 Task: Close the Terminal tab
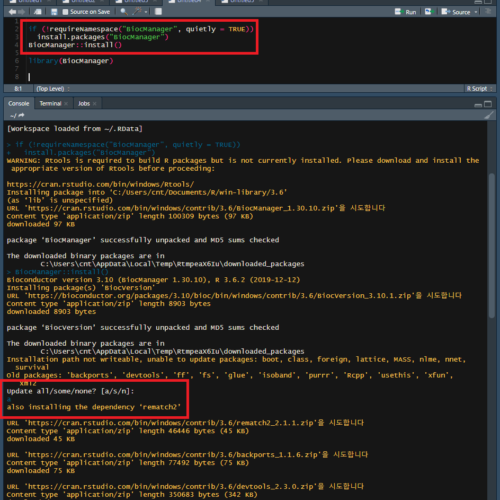(x=66, y=103)
